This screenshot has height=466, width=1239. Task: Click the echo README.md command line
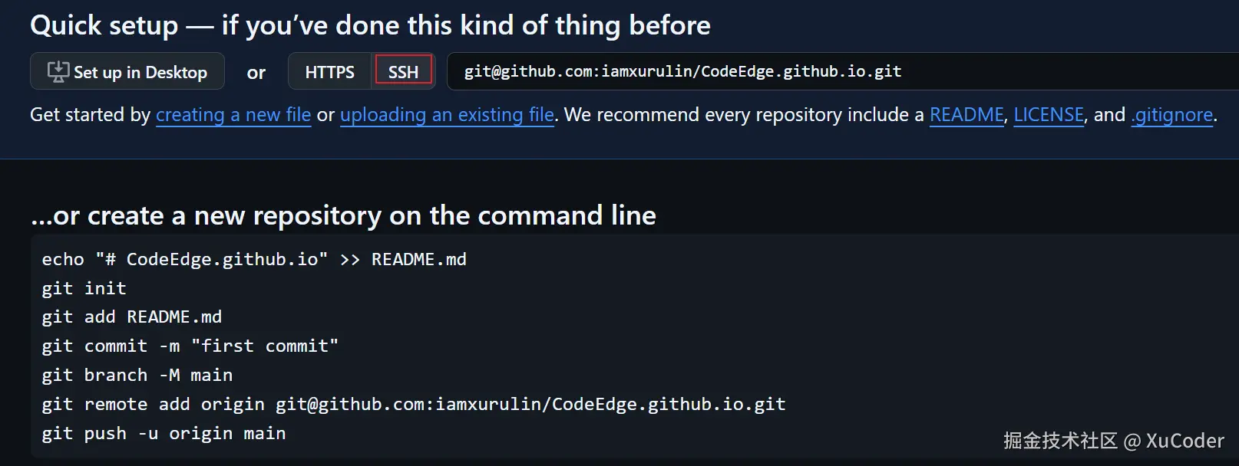[x=254, y=260]
